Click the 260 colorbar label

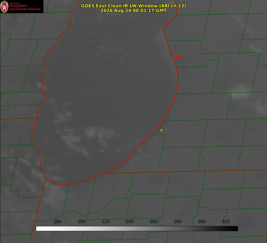point(153,221)
